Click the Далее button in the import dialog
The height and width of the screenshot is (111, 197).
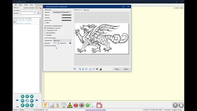126,69
